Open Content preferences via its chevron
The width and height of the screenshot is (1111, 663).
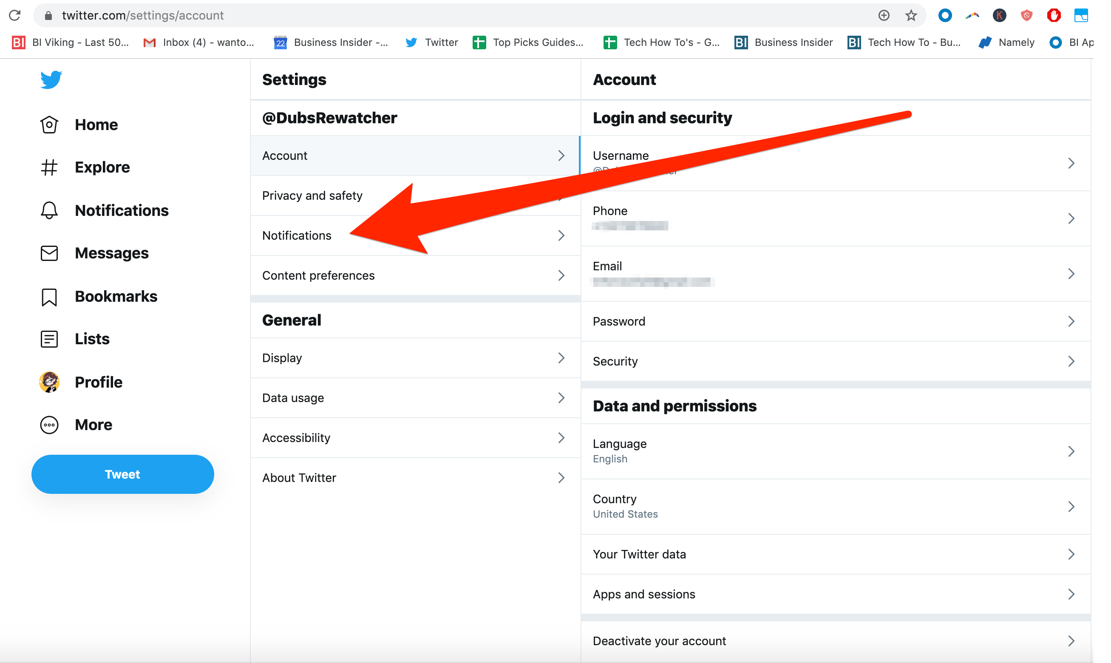pos(561,275)
